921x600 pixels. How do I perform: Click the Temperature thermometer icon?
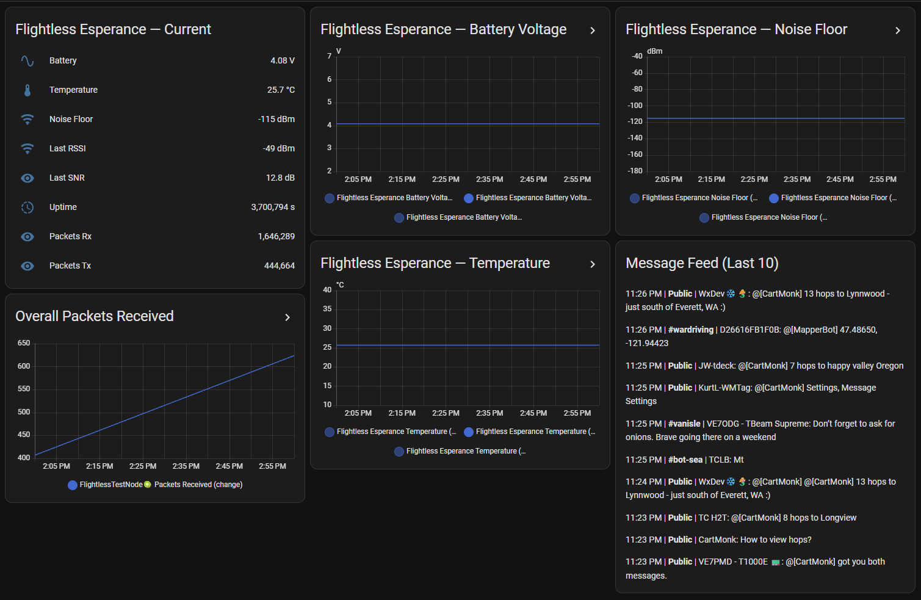pyautogui.click(x=27, y=90)
